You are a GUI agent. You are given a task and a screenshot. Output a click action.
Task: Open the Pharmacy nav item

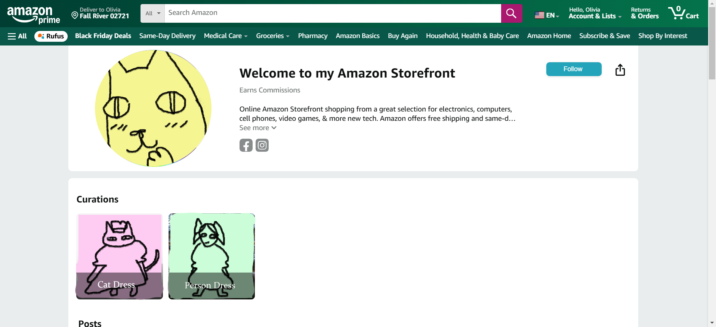[313, 36]
